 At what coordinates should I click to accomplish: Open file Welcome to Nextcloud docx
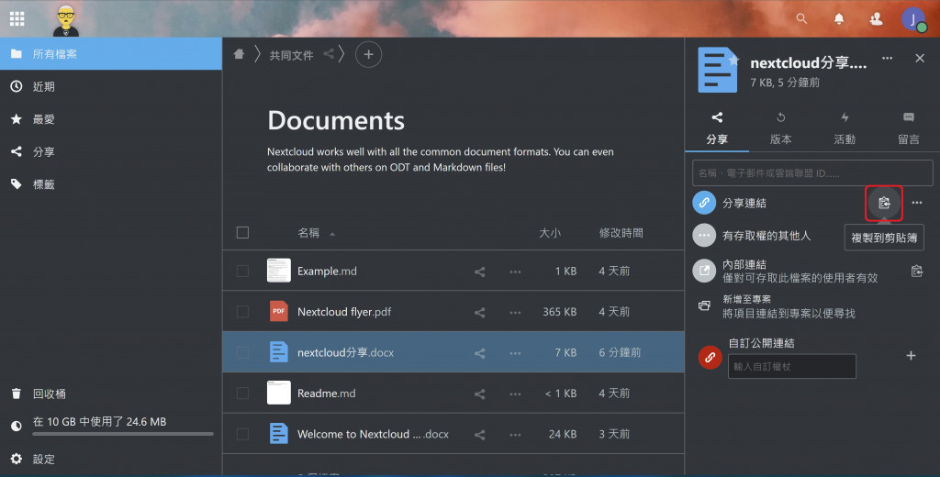(373, 434)
